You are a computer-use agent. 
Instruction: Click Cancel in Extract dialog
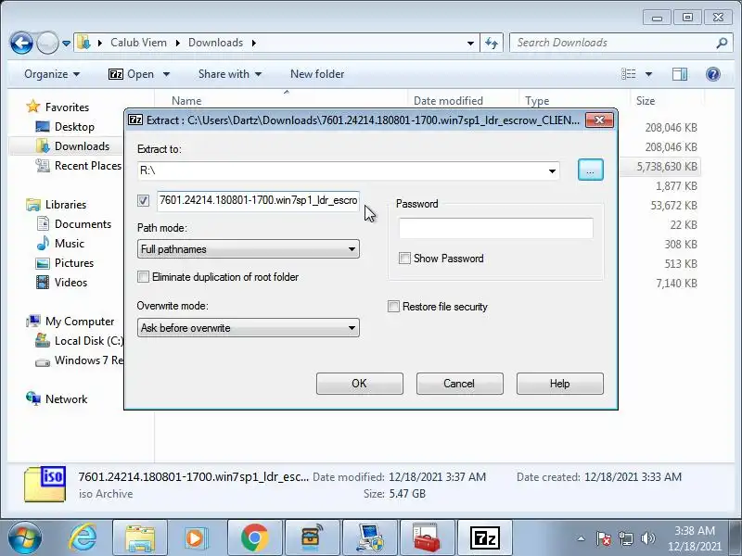(459, 384)
